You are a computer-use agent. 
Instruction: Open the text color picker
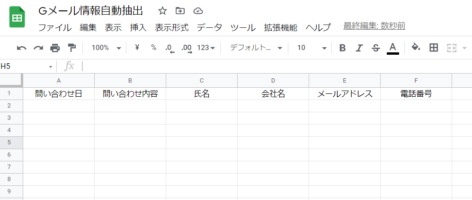(x=392, y=48)
